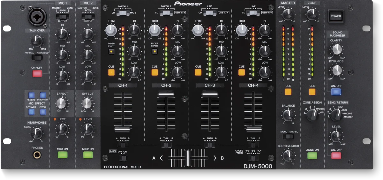The height and width of the screenshot is (180, 383).
Task: Click the CH-3 TRIM knob
Action: pyautogui.click(x=198, y=31)
